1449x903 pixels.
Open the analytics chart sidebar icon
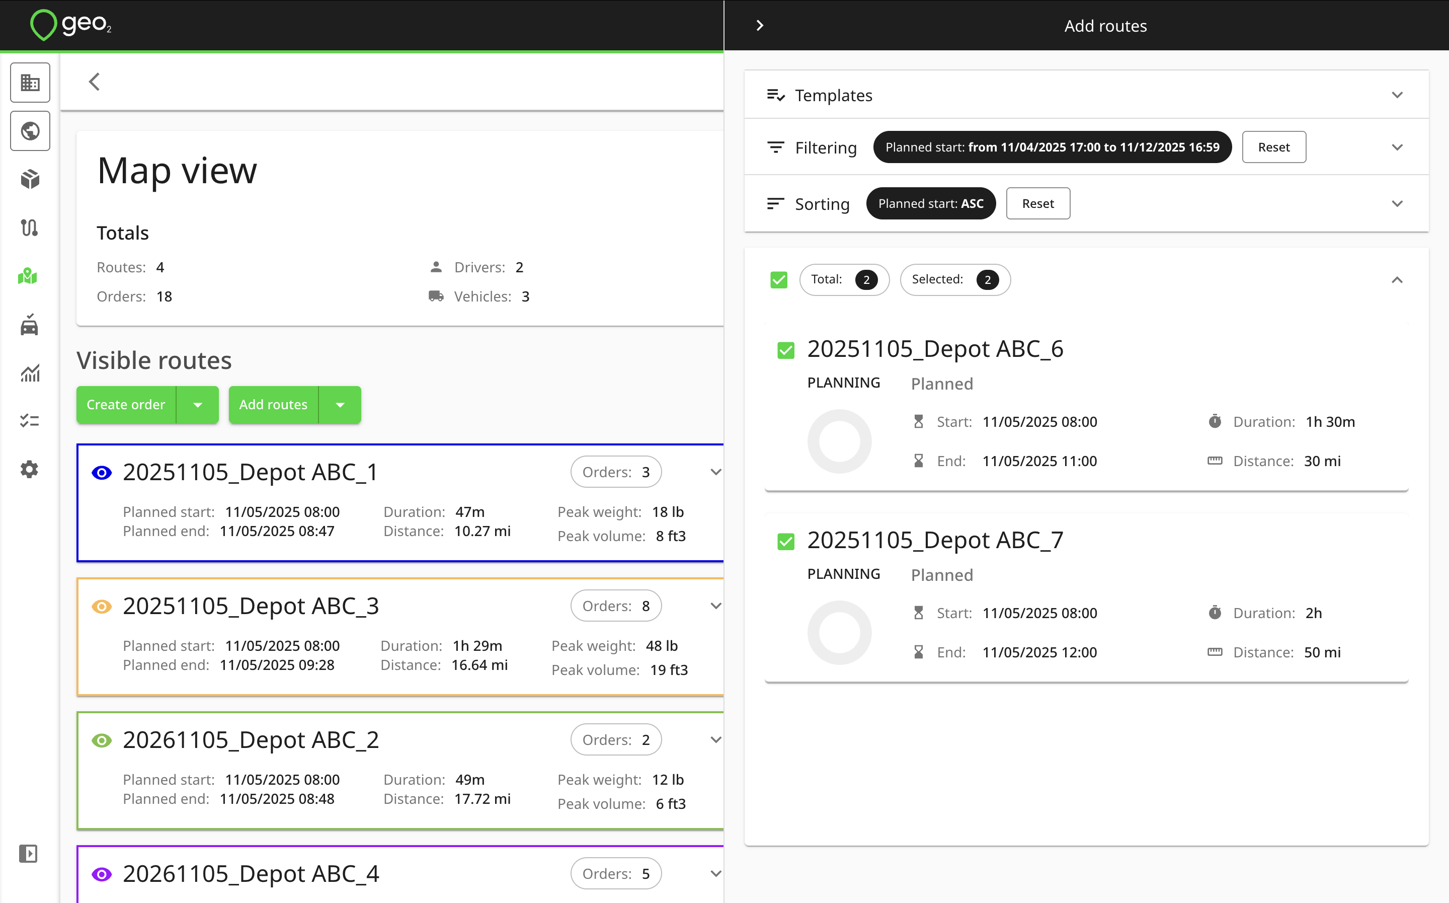tap(30, 373)
